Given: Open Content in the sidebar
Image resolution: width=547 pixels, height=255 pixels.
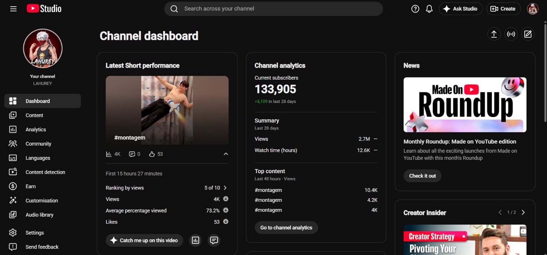Looking at the screenshot, I should [43, 115].
